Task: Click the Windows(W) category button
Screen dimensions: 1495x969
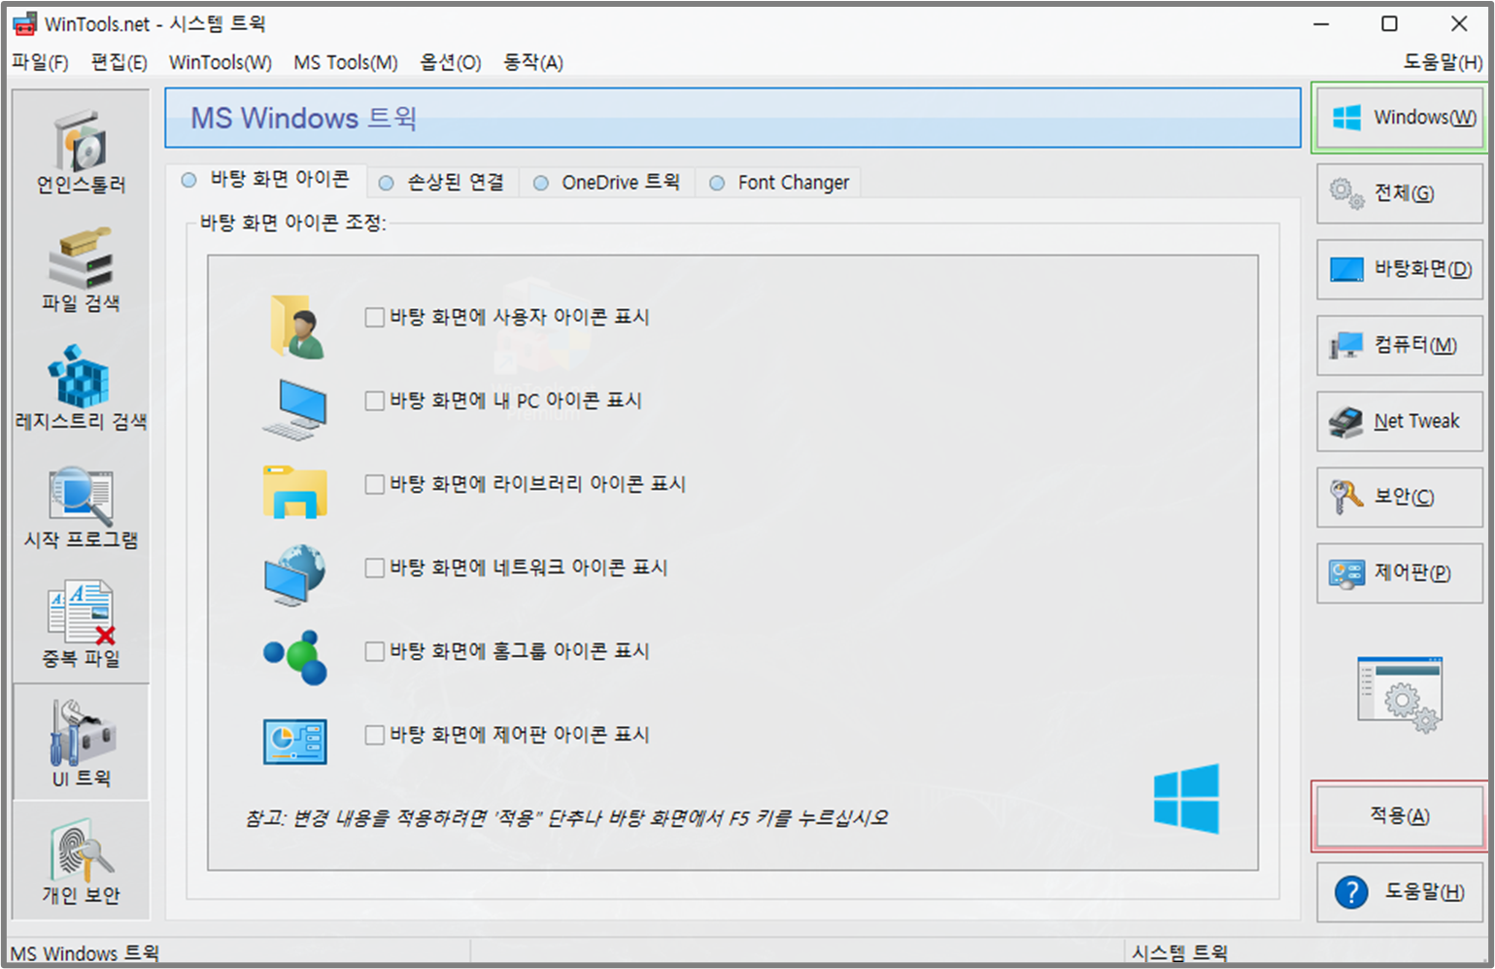Action: point(1400,118)
